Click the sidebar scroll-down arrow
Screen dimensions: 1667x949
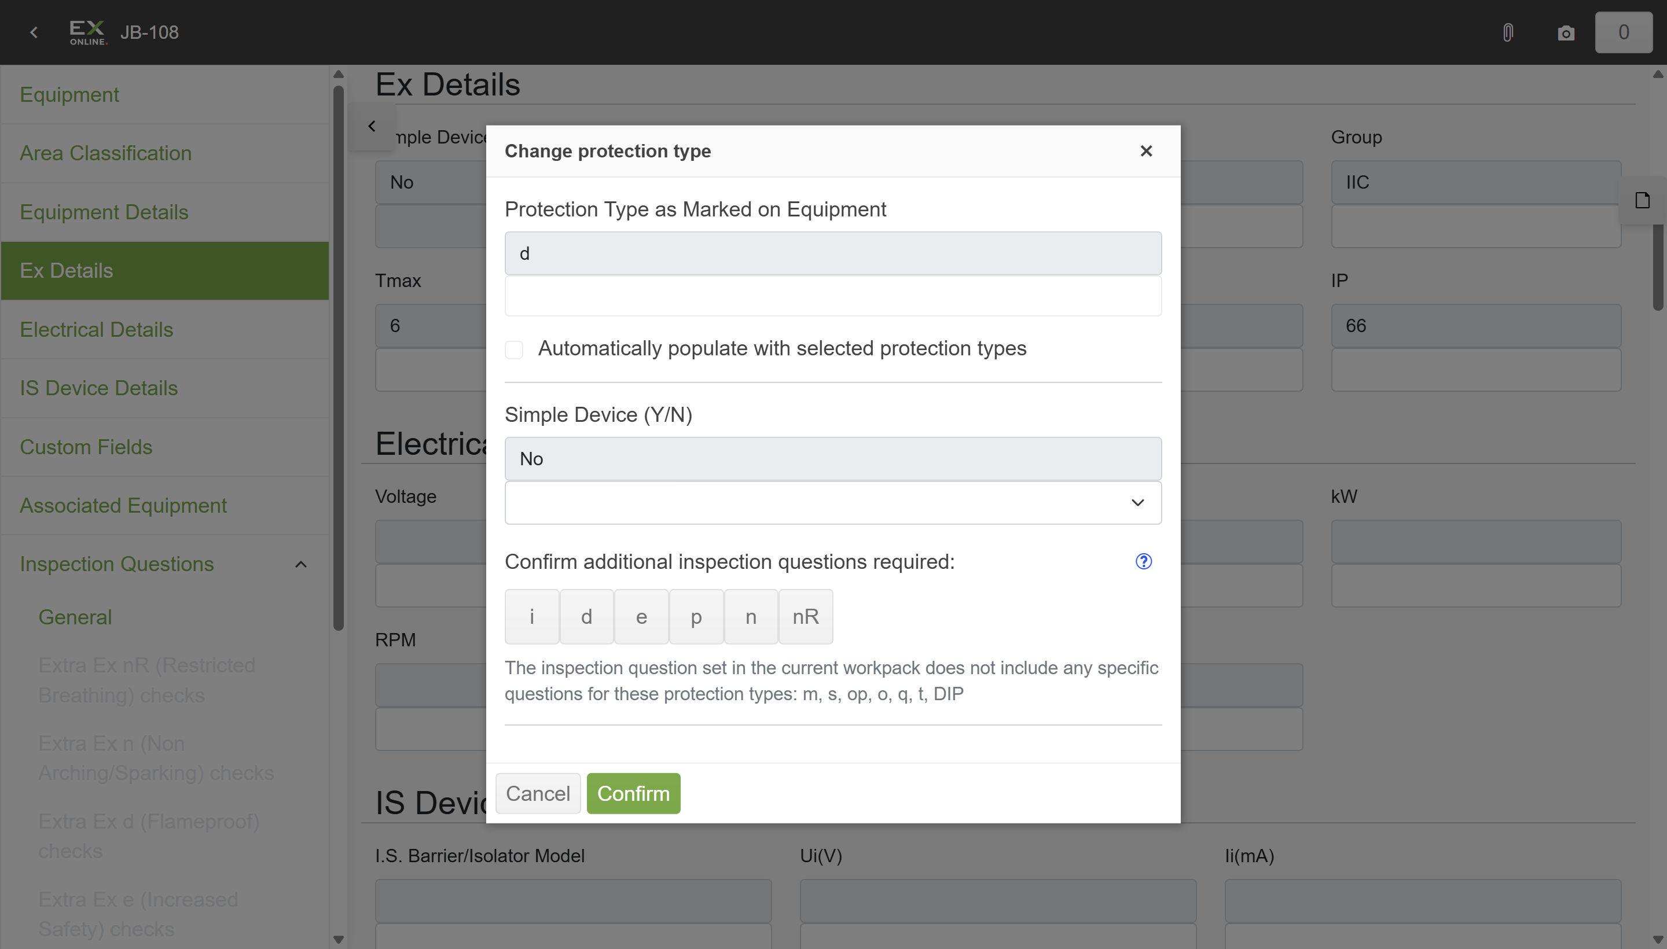click(x=339, y=939)
